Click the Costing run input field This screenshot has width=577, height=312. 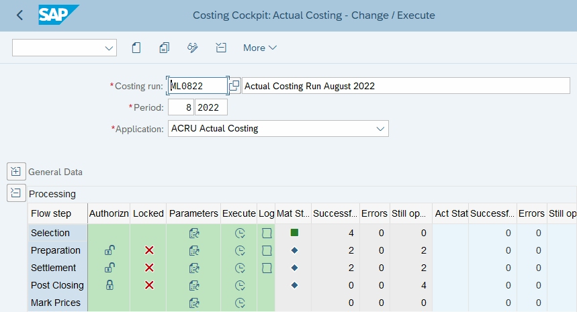pyautogui.click(x=198, y=86)
